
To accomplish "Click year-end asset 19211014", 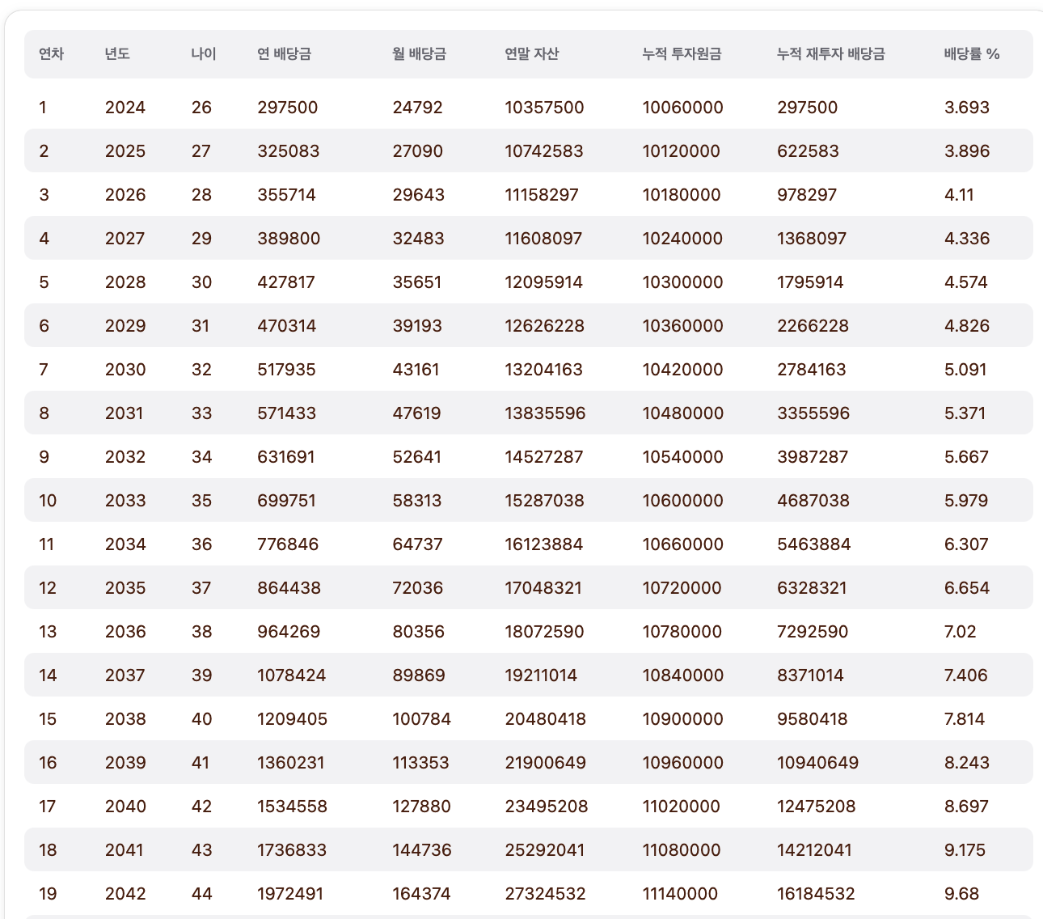I will [542, 675].
